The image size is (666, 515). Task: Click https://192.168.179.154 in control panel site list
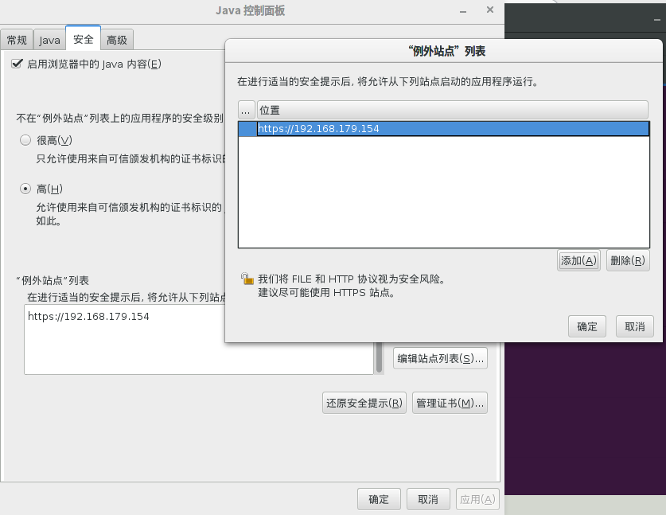tap(88, 316)
